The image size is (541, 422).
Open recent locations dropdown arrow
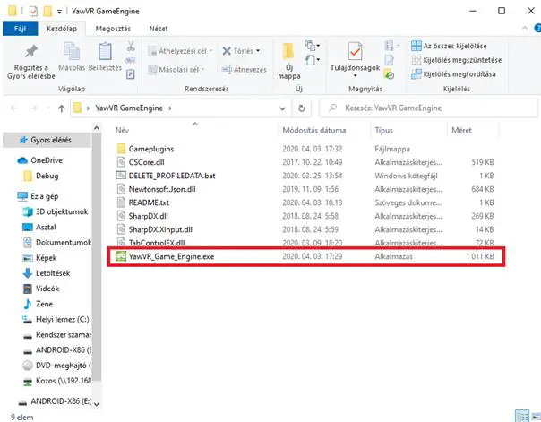tap(48, 108)
